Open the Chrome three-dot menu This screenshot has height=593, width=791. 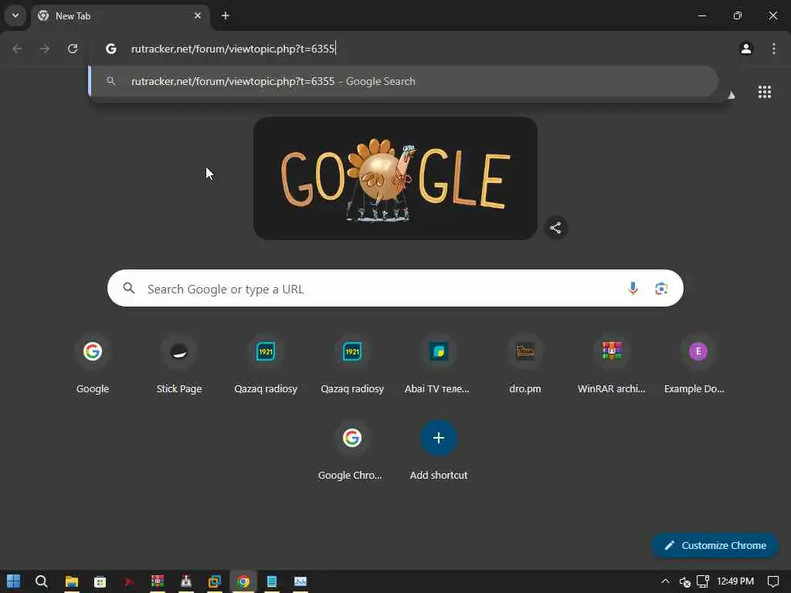(x=774, y=49)
